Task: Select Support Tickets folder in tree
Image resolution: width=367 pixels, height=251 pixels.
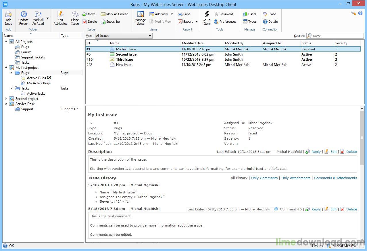Action: pos(33,57)
